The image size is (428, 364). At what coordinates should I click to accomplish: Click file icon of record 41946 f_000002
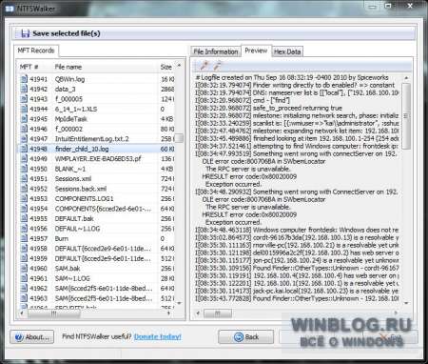[x=24, y=129]
